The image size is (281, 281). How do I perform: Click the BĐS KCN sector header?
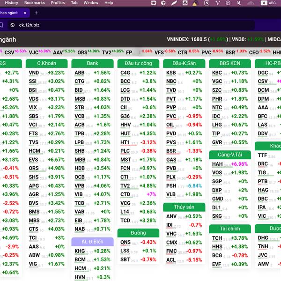(230, 63)
